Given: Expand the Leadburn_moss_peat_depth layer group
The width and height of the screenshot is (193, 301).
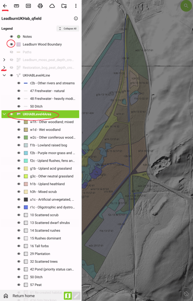Looking at the screenshot, I should [x=4, y=60].
